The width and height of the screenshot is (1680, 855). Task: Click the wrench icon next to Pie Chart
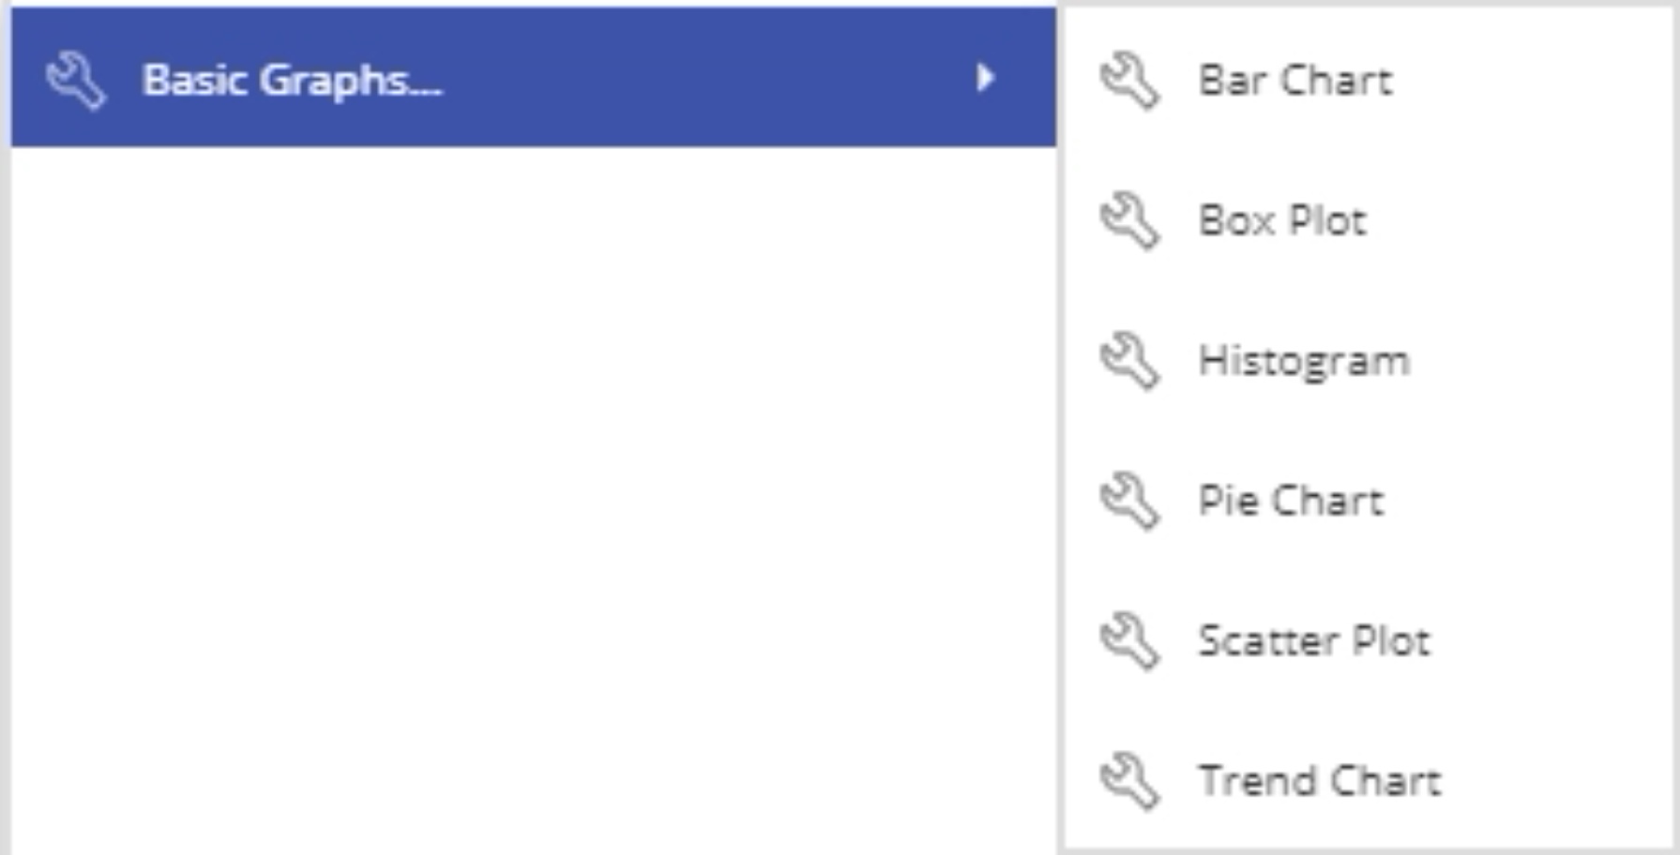[x=1129, y=501]
